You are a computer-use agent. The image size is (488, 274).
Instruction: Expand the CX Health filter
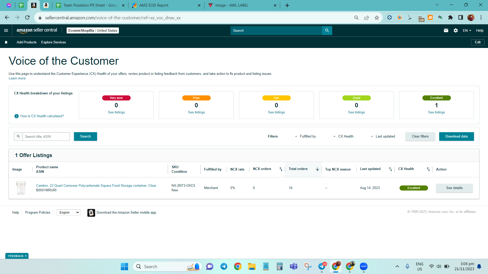coord(343,136)
